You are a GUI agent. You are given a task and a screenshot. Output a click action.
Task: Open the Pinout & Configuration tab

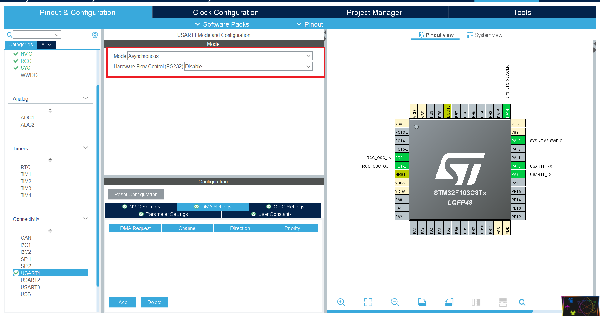(x=78, y=12)
